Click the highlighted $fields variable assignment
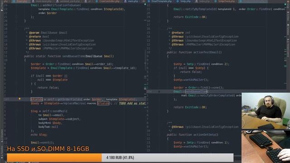This screenshot has width=290, height=163. [36, 99]
